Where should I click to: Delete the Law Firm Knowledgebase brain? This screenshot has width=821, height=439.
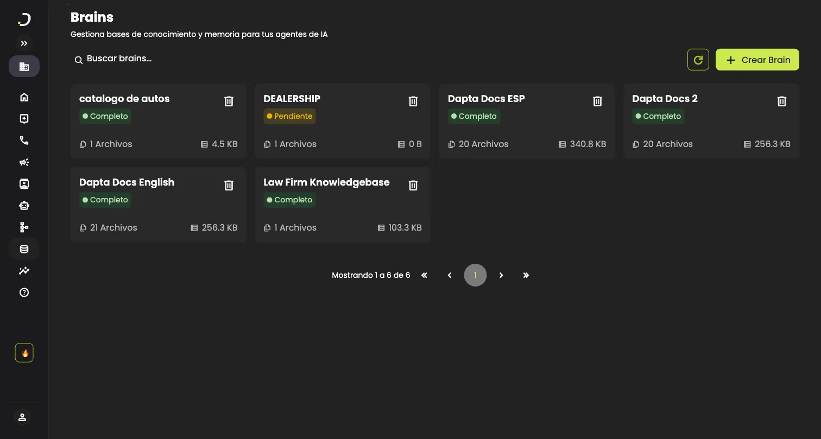(413, 186)
